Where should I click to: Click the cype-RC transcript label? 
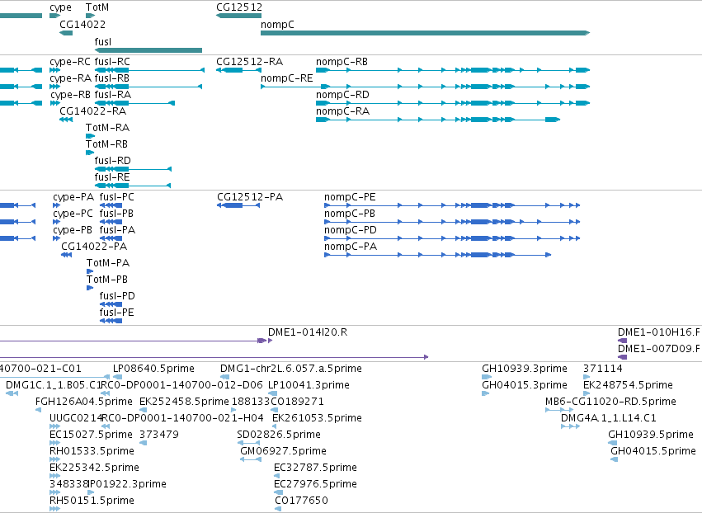[70, 62]
